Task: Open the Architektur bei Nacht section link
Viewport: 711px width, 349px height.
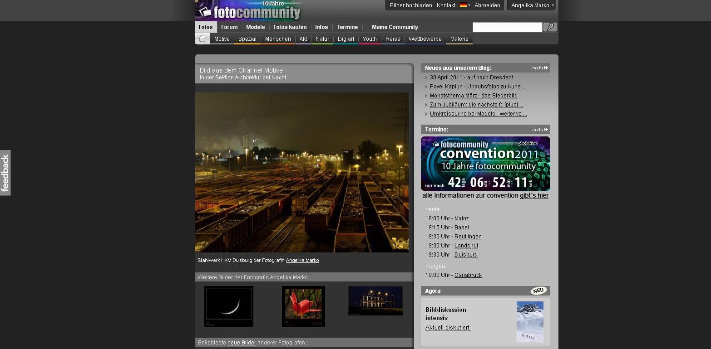Action: pyautogui.click(x=261, y=78)
